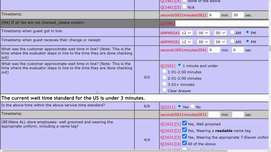Click '(MA) If all Yes are not checked' text

tap(43, 23)
